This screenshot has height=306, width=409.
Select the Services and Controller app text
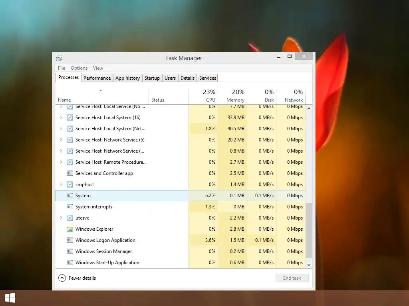click(x=104, y=173)
